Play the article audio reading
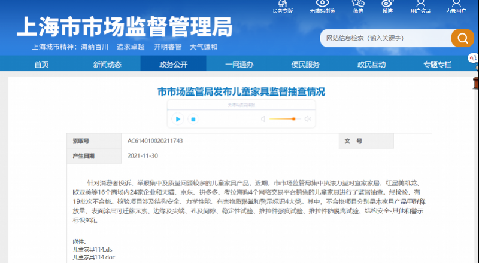 (178, 119)
